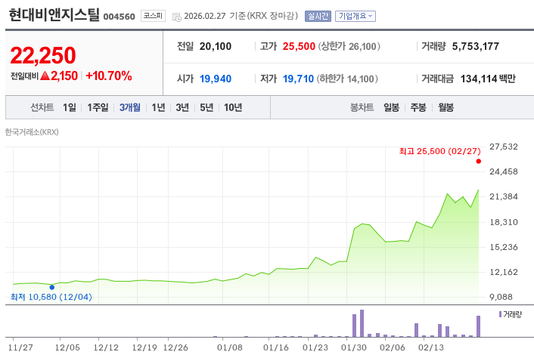Image resolution: width=534 pixels, height=358 pixels.
Task: Click the 시가 value 19,940
Action: 216,79
